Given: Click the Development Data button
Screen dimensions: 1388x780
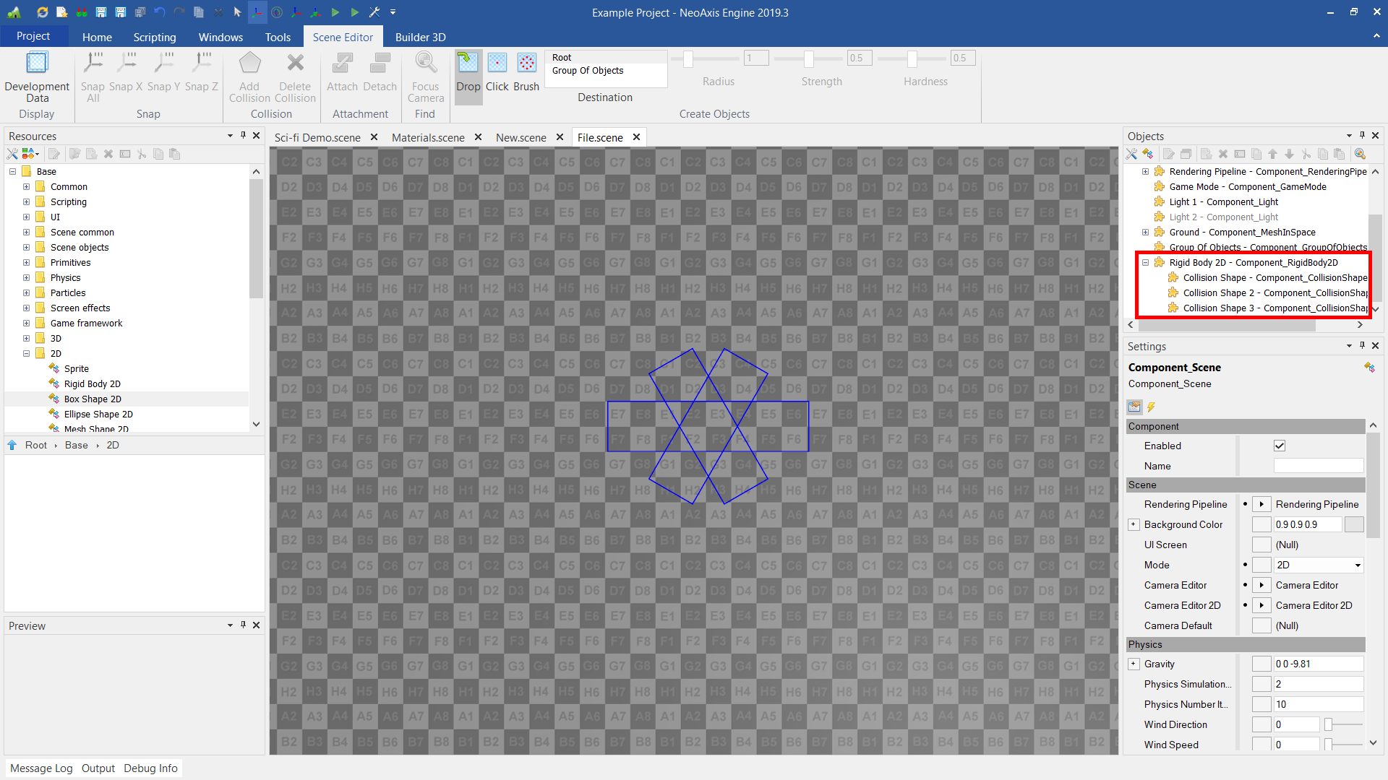Looking at the screenshot, I should (x=36, y=79).
